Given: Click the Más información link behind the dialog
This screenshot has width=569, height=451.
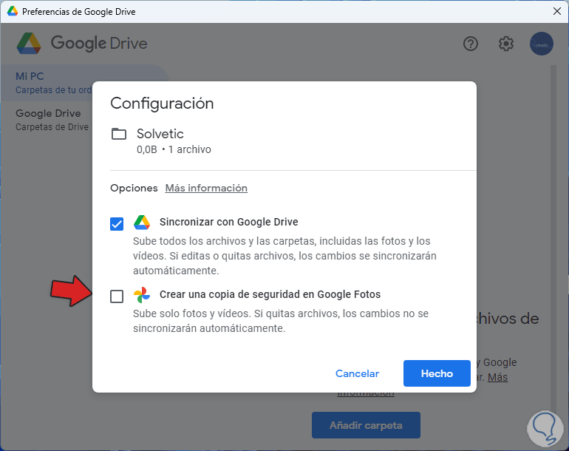Looking at the screenshot, I should point(498,377).
